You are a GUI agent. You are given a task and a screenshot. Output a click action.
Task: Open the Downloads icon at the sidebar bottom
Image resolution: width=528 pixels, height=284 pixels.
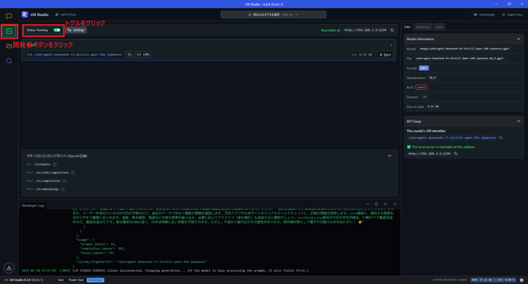[9, 268]
